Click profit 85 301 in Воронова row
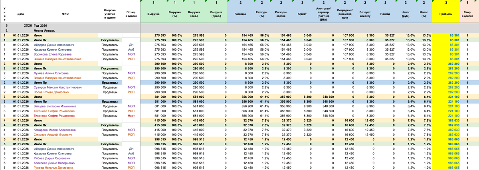 (454, 54)
